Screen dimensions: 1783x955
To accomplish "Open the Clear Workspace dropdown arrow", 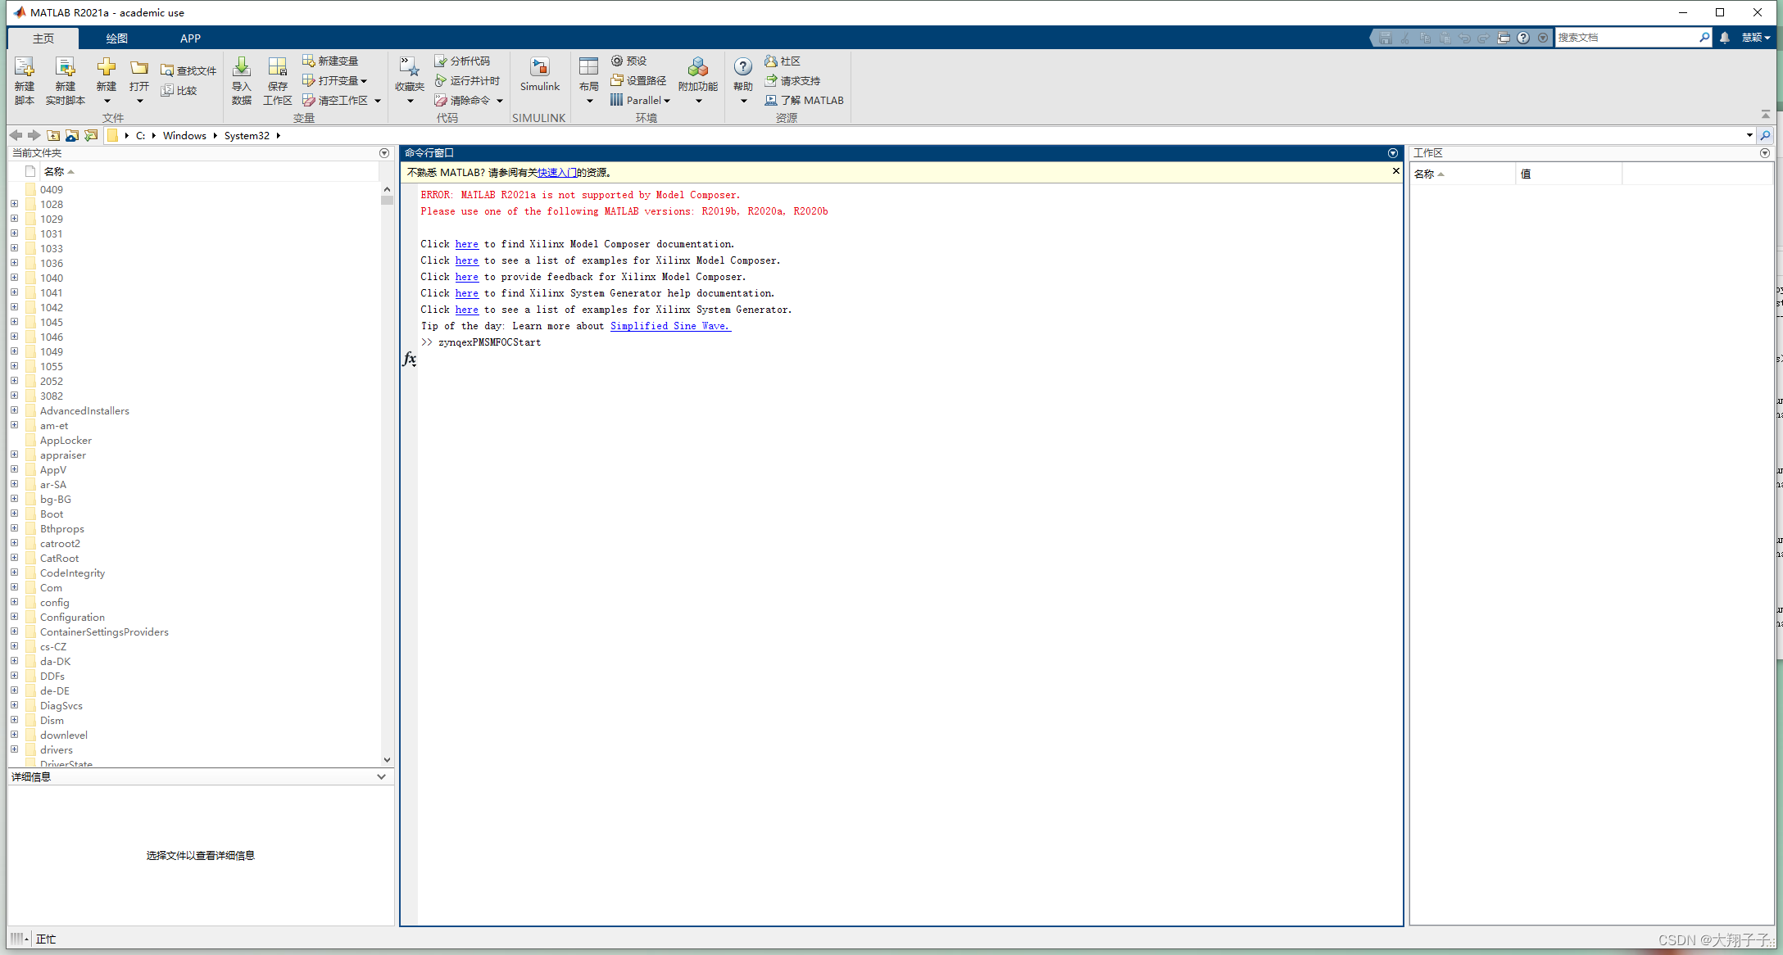I will tap(378, 101).
